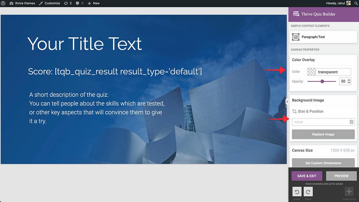Click the Replace Image button

(323, 134)
